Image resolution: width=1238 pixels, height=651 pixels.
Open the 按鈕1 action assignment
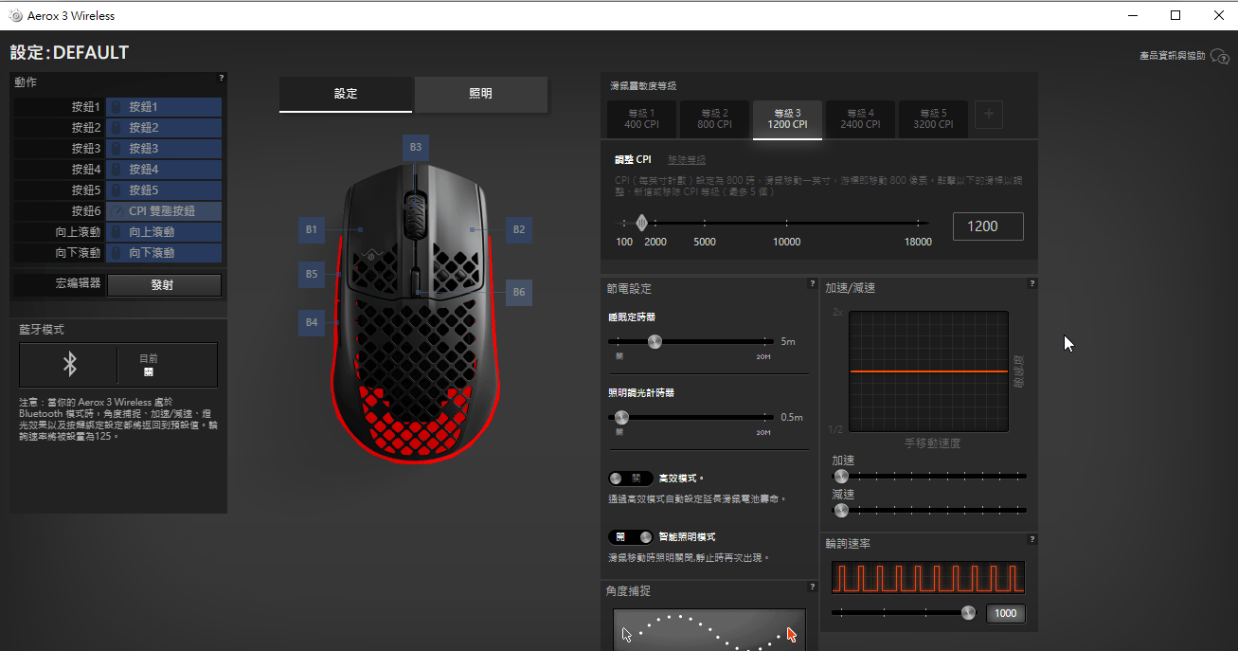point(164,107)
